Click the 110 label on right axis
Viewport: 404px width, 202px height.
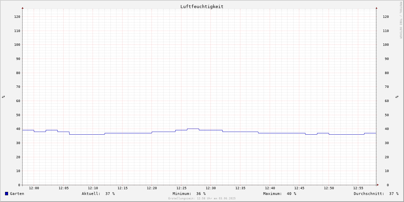point(386,31)
